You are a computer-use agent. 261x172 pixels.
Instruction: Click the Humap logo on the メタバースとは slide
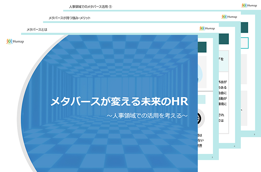click(207, 28)
